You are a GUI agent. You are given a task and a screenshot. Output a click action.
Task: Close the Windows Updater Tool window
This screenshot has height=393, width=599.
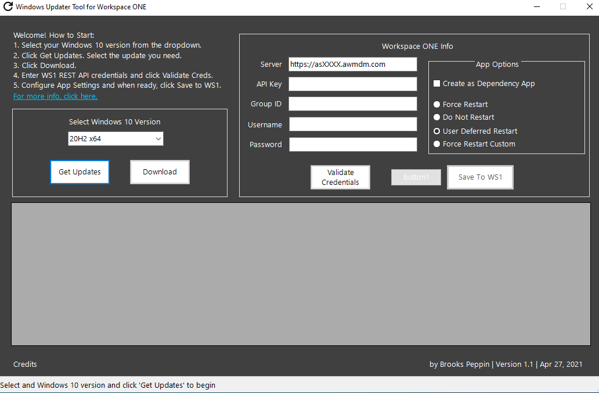click(590, 6)
